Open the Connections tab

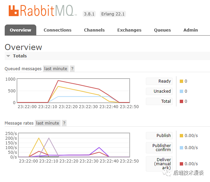(x=57, y=30)
